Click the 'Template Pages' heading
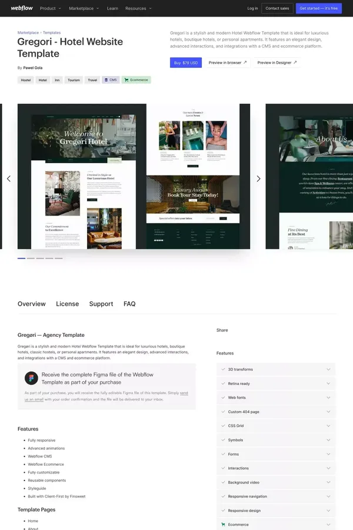Image resolution: width=353 pixels, height=530 pixels. pos(36,509)
